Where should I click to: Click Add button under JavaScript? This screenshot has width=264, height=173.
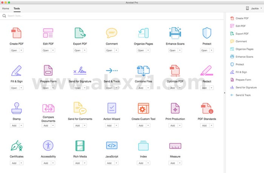click(x=109, y=163)
